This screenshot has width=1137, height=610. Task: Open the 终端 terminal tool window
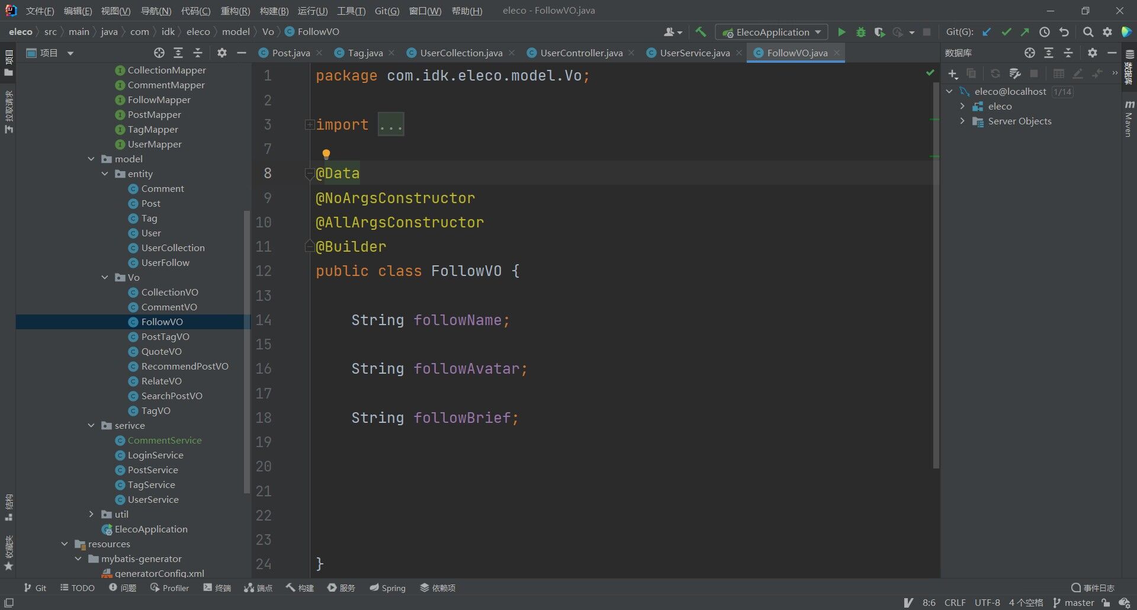point(217,588)
